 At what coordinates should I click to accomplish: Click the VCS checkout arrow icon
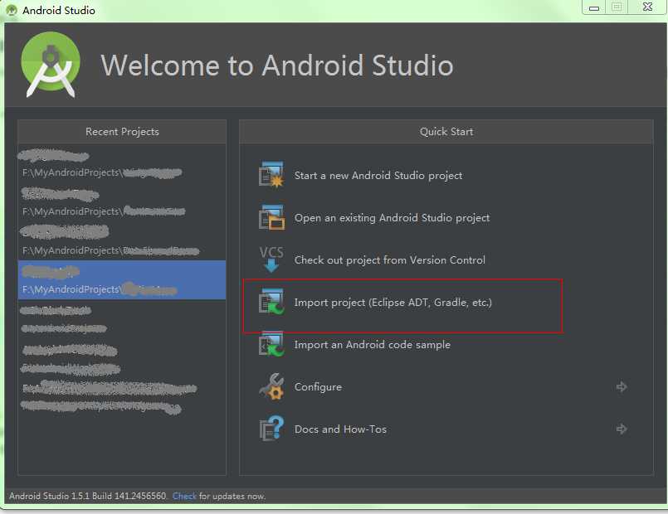(x=271, y=259)
